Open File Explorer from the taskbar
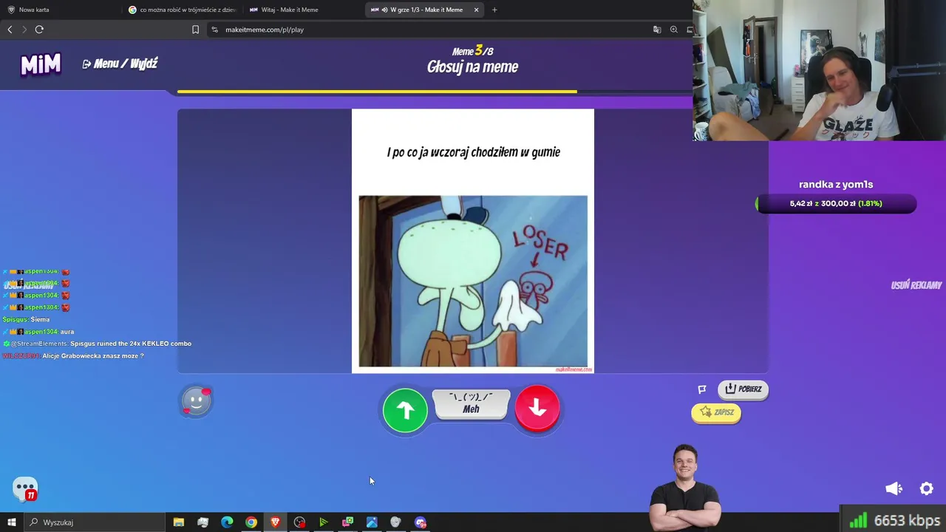The height and width of the screenshot is (532, 946). [x=179, y=522]
